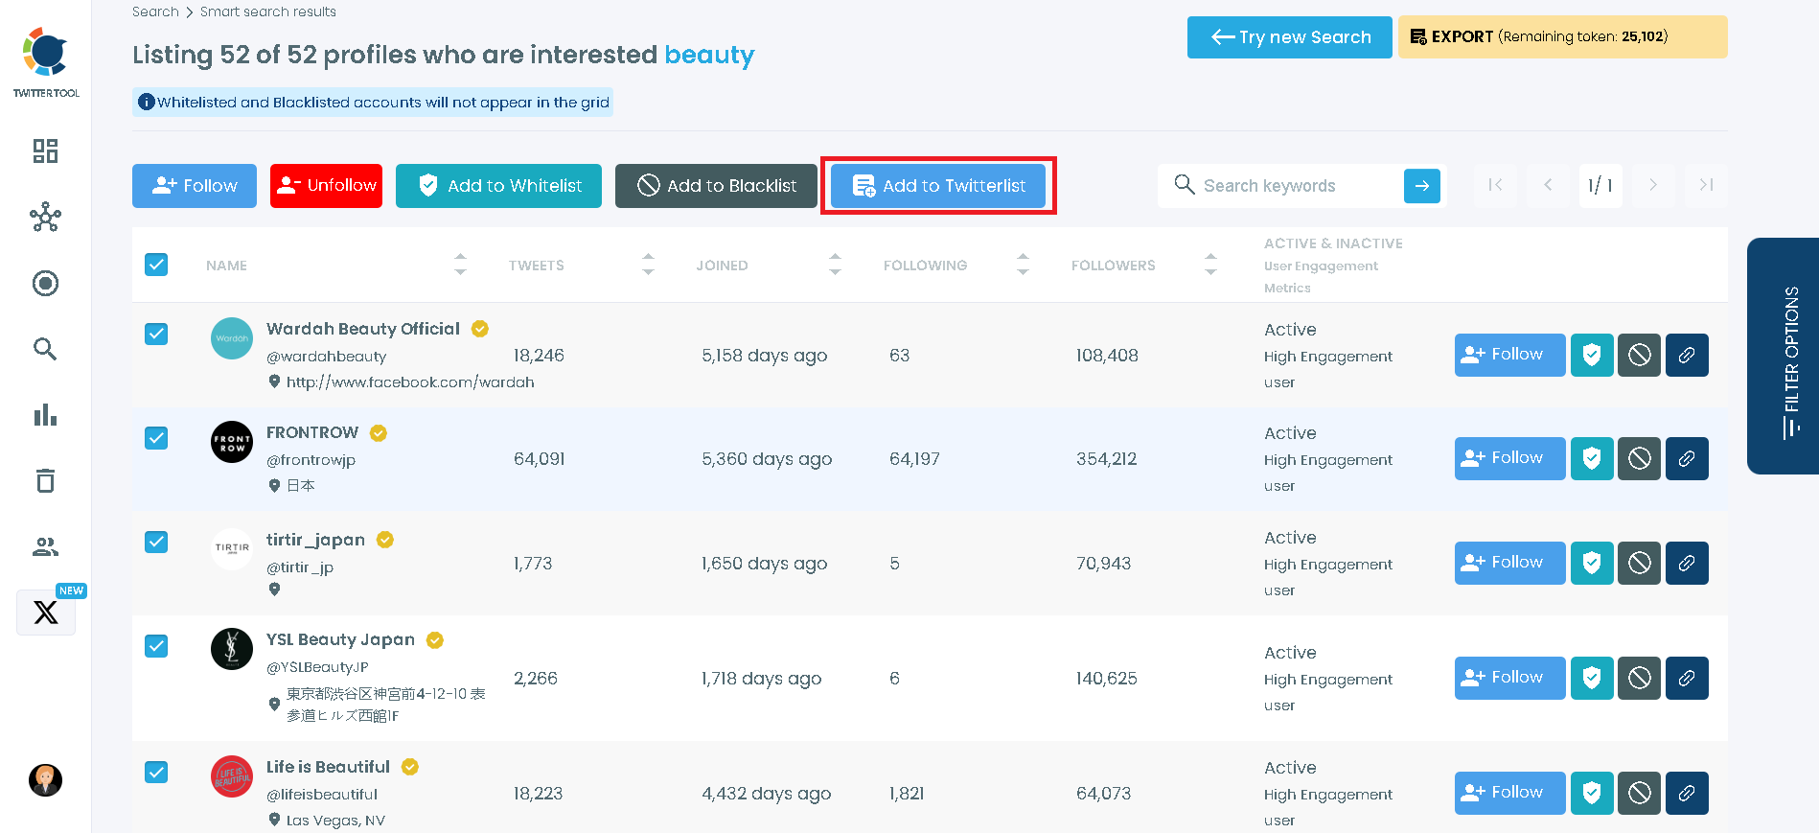
Task: Go to last page of results
Action: coord(1706,185)
